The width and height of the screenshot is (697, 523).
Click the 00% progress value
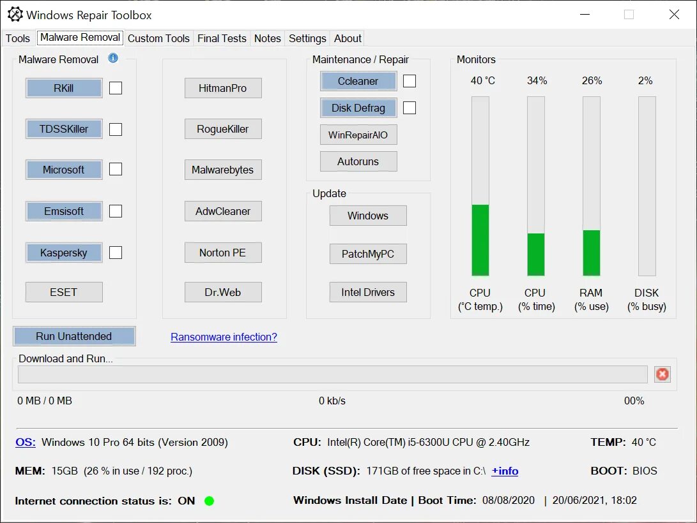(634, 401)
